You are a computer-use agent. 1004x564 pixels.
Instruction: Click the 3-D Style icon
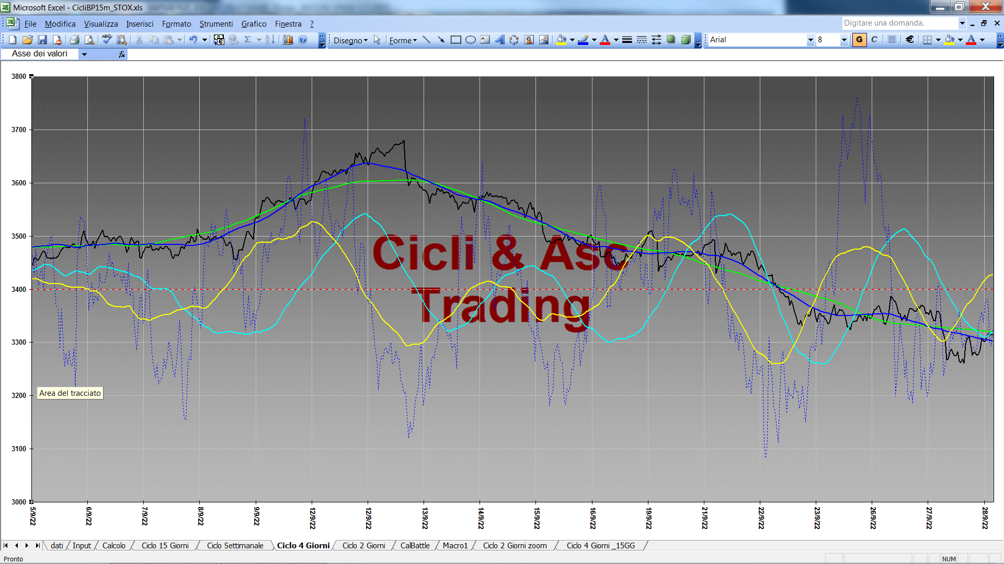pos(686,40)
